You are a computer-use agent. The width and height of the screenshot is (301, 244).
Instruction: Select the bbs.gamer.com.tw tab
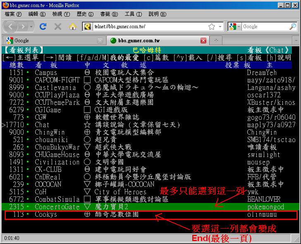pos(158,41)
